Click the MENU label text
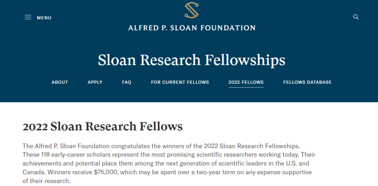The image size is (378, 186). click(44, 18)
